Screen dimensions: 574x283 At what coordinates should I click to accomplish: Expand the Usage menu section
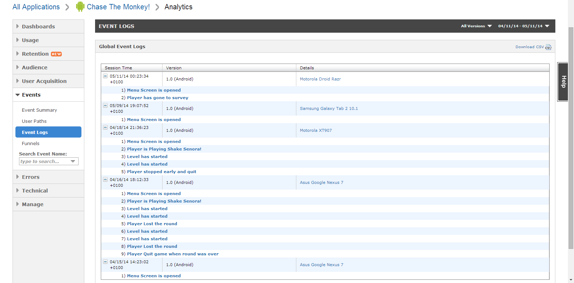(x=48, y=40)
